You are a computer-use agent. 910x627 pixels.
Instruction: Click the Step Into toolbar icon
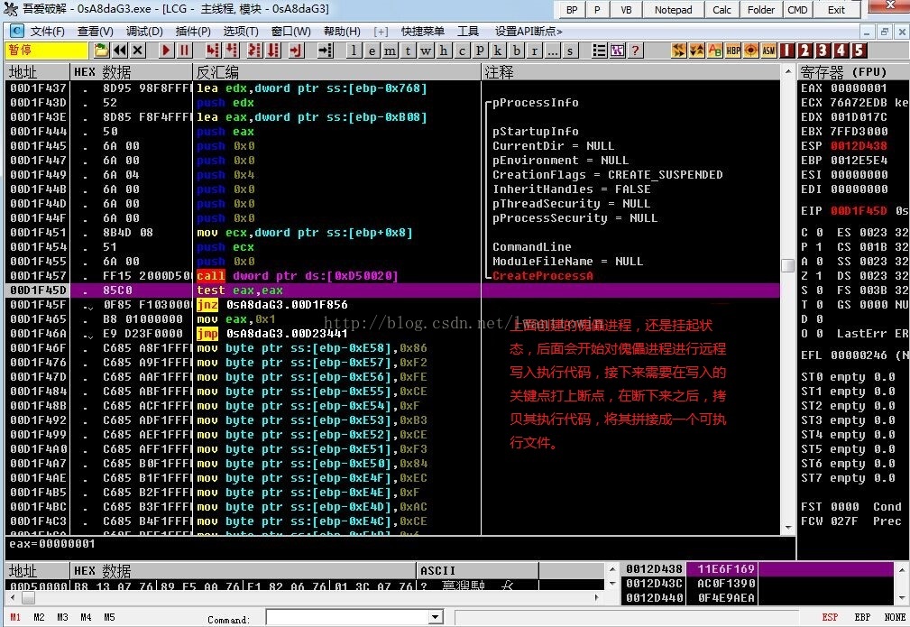[x=213, y=51]
